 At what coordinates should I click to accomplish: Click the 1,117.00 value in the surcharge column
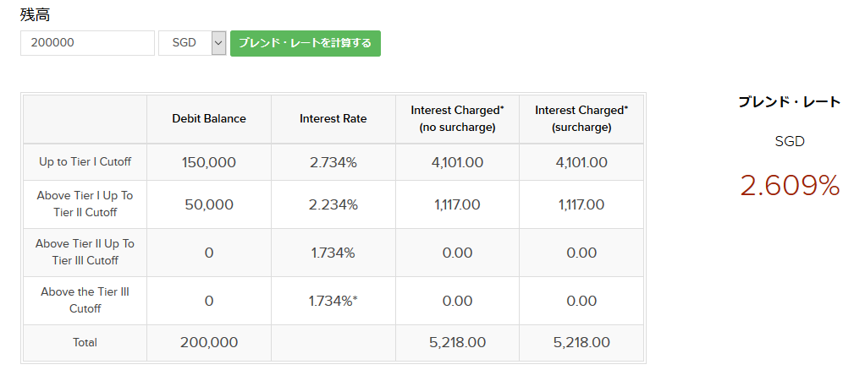click(x=581, y=204)
